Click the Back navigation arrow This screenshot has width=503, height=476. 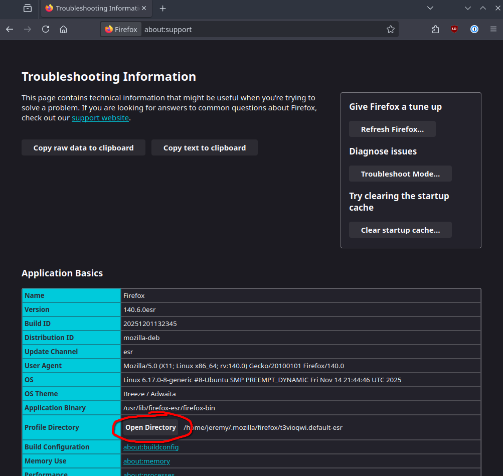(x=10, y=29)
